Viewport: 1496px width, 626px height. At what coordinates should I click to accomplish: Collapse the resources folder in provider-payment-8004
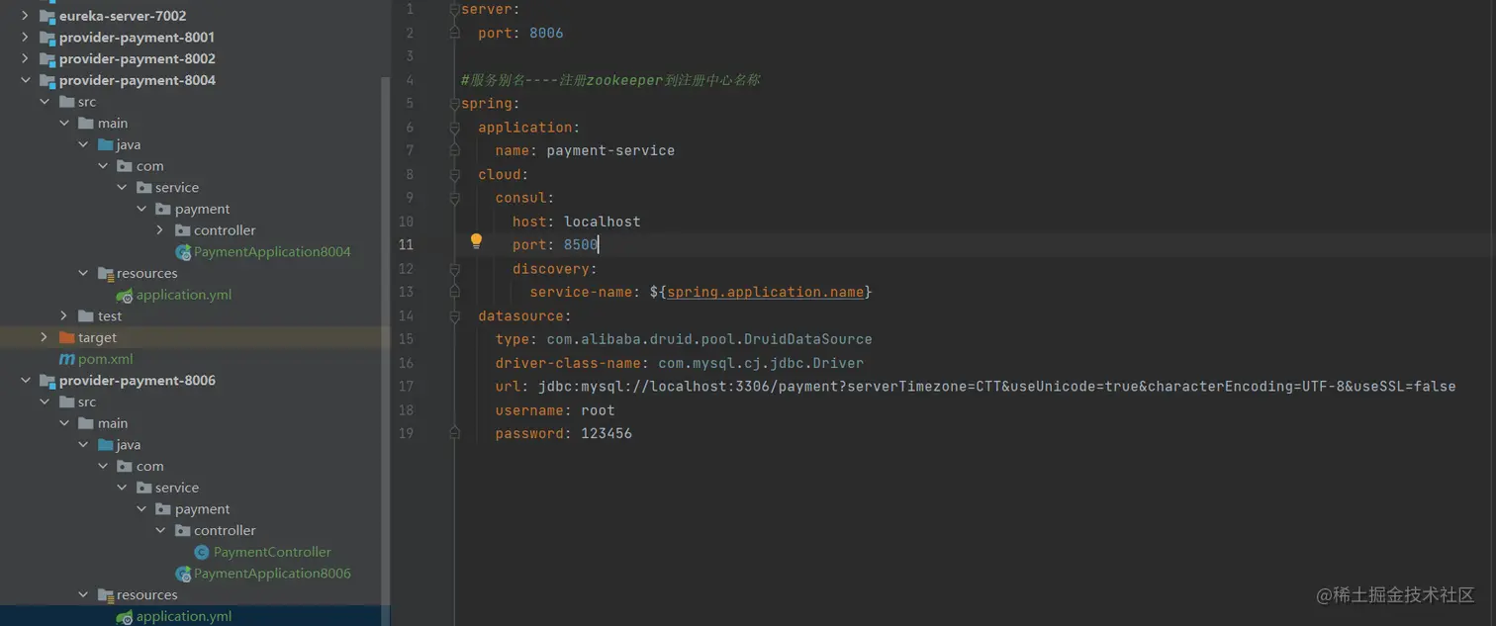83,274
